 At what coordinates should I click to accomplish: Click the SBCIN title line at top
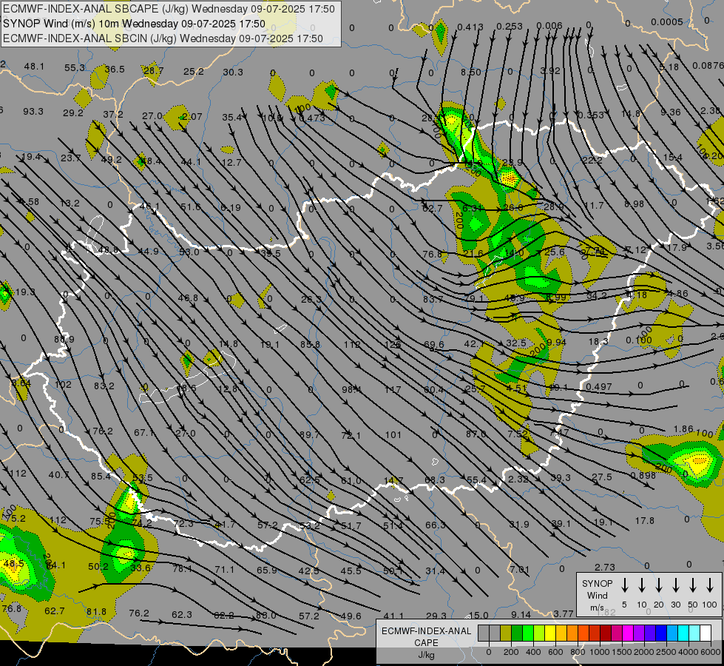(x=163, y=38)
